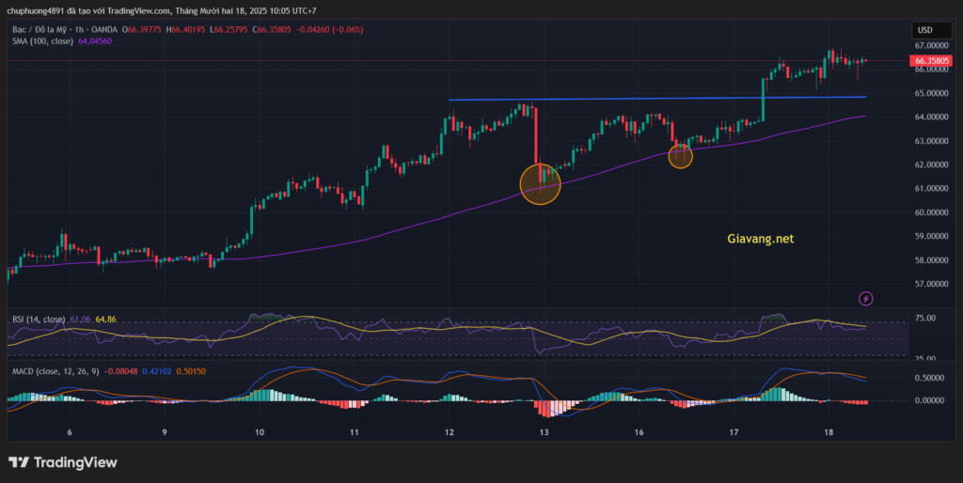The image size is (963, 483).
Task: Click the small orange circle marker
Action: (681, 156)
